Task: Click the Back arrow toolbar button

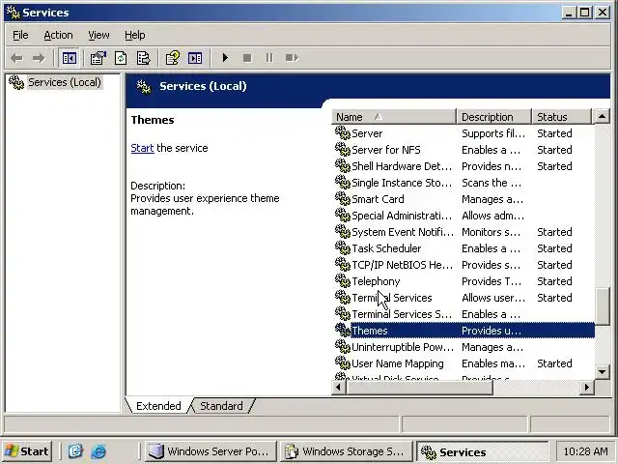Action: (x=16, y=58)
